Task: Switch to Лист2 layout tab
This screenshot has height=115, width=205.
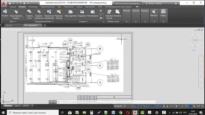Action: point(26,105)
